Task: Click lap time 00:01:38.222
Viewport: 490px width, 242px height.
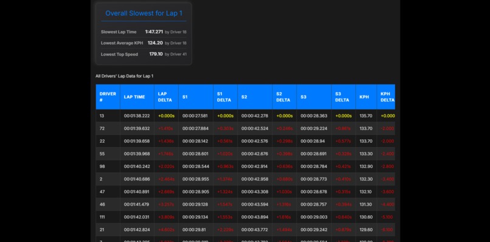Action: coord(137,116)
